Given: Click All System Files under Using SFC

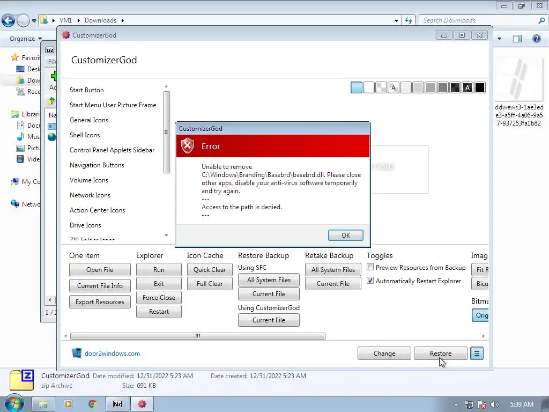Looking at the screenshot, I should 269,280.
